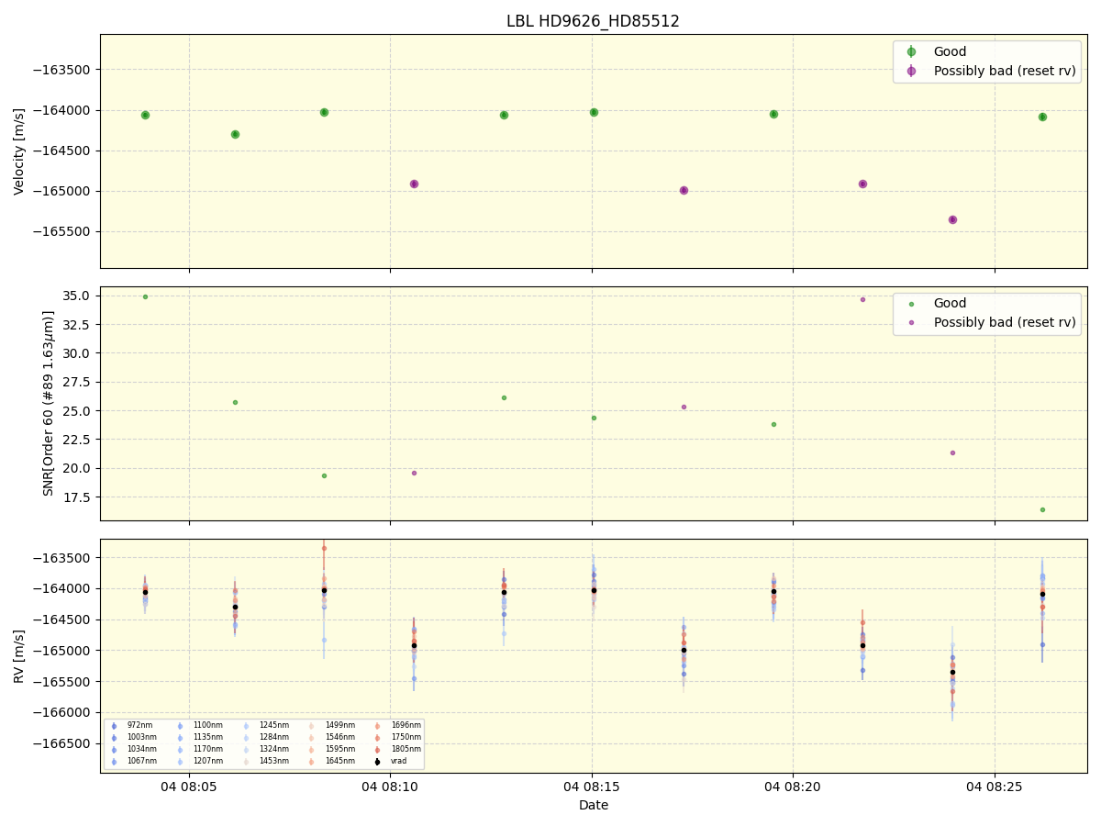Image resolution: width=1101 pixels, height=826 pixels.
Task: Click the 1067nm legend marker
Action: pos(114,761)
